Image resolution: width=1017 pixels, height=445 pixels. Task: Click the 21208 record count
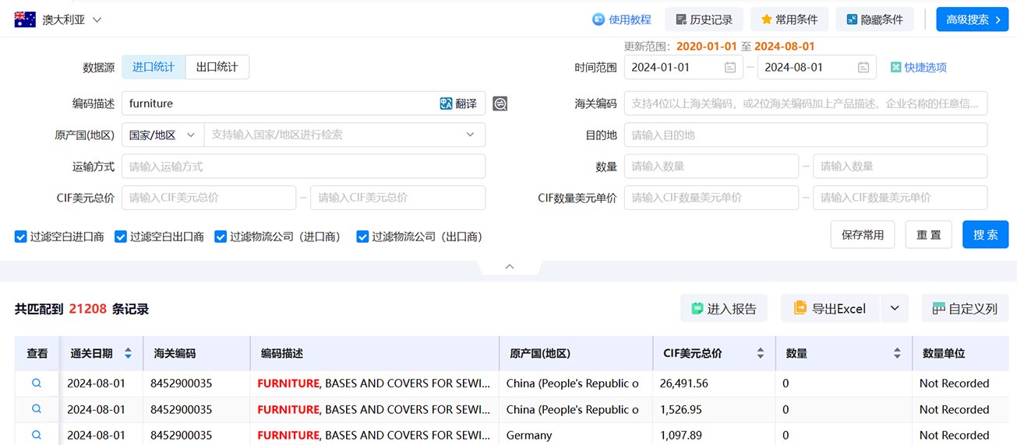pyautogui.click(x=87, y=309)
